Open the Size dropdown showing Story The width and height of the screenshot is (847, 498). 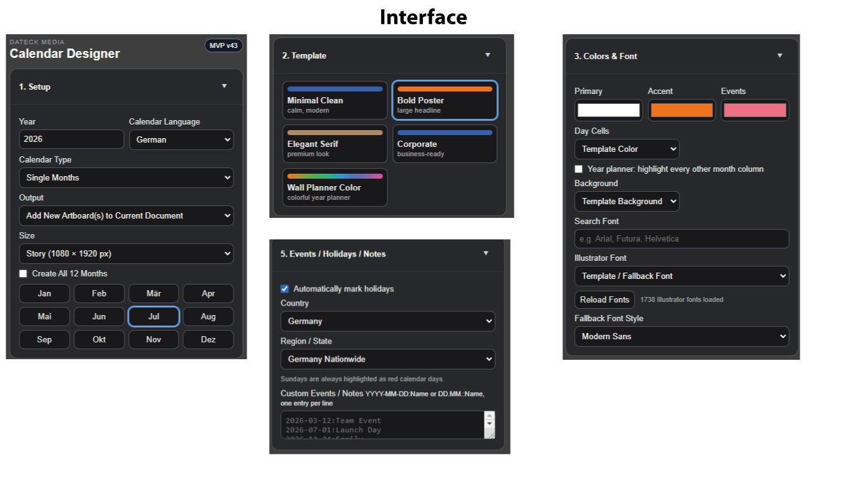click(126, 253)
